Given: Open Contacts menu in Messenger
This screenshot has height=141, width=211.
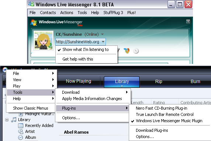Looking at the screenshot, I should [48, 13].
